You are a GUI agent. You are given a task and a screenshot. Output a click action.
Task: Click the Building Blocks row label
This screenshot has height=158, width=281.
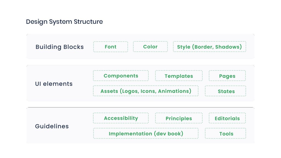click(x=60, y=47)
